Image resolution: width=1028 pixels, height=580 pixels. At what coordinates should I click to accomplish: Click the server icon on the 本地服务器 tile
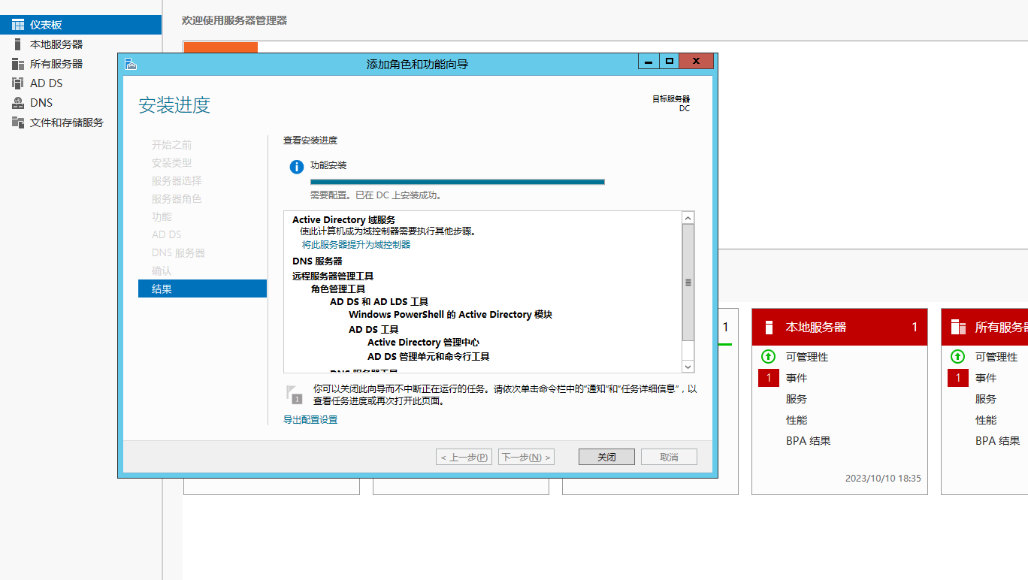(x=769, y=328)
